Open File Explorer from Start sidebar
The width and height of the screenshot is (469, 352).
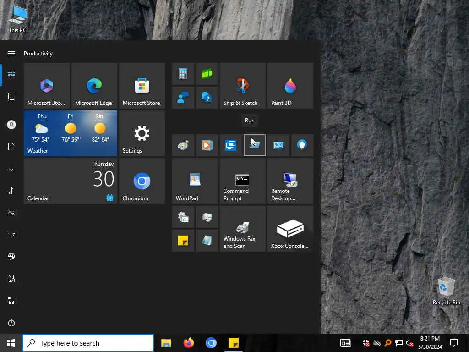coord(11,301)
